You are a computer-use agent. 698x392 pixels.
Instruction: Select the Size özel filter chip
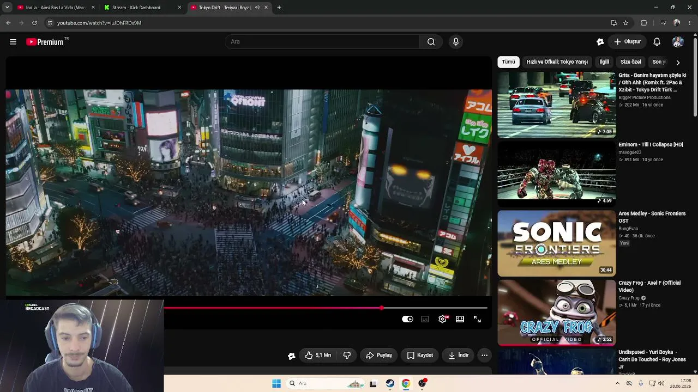pyautogui.click(x=630, y=62)
